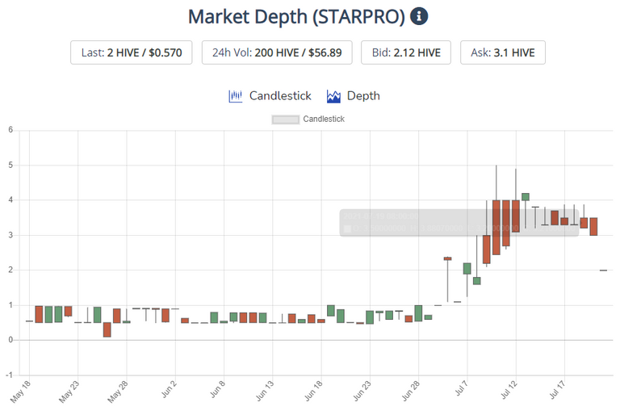Click the Ask: 3.1 HIVE box
This screenshot has height=415, width=620.
tap(503, 52)
